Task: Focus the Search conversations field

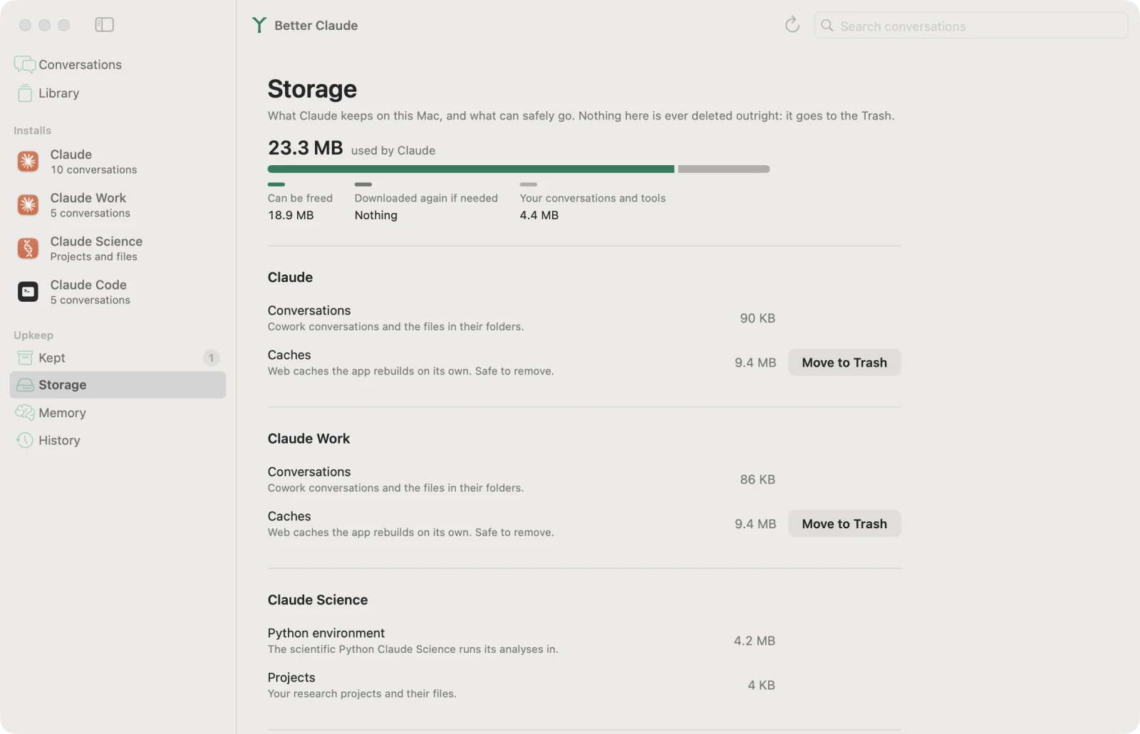Action: click(x=971, y=26)
